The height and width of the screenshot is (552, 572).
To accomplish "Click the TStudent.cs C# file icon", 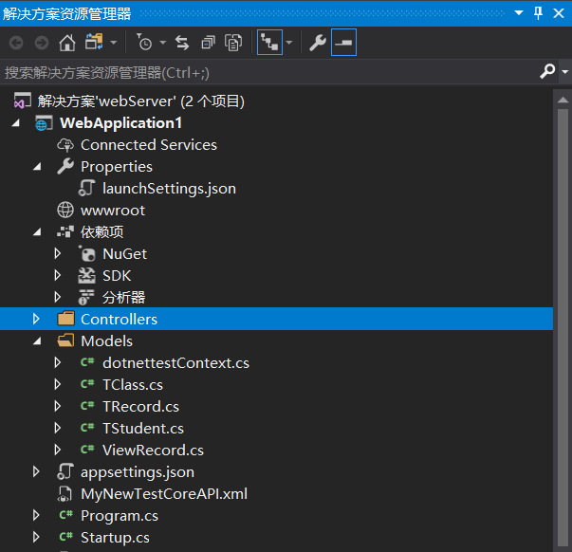I will pyautogui.click(x=87, y=427).
